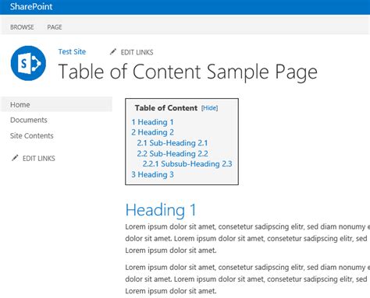Click the SharePoint site logo icon
370x298 pixels.
[28, 63]
